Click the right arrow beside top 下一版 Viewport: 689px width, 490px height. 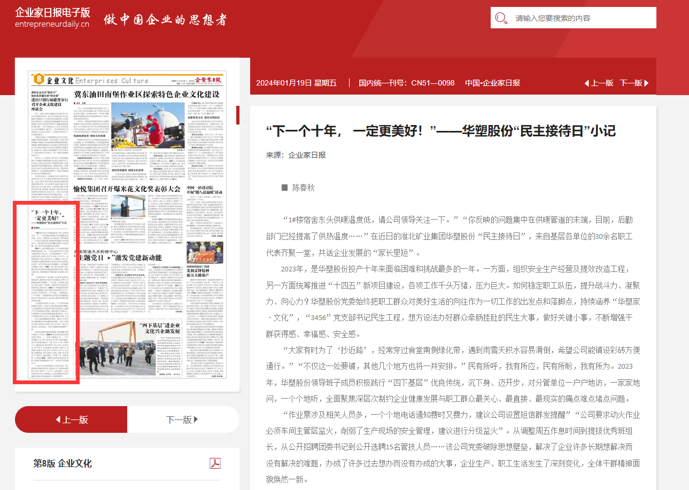point(647,83)
